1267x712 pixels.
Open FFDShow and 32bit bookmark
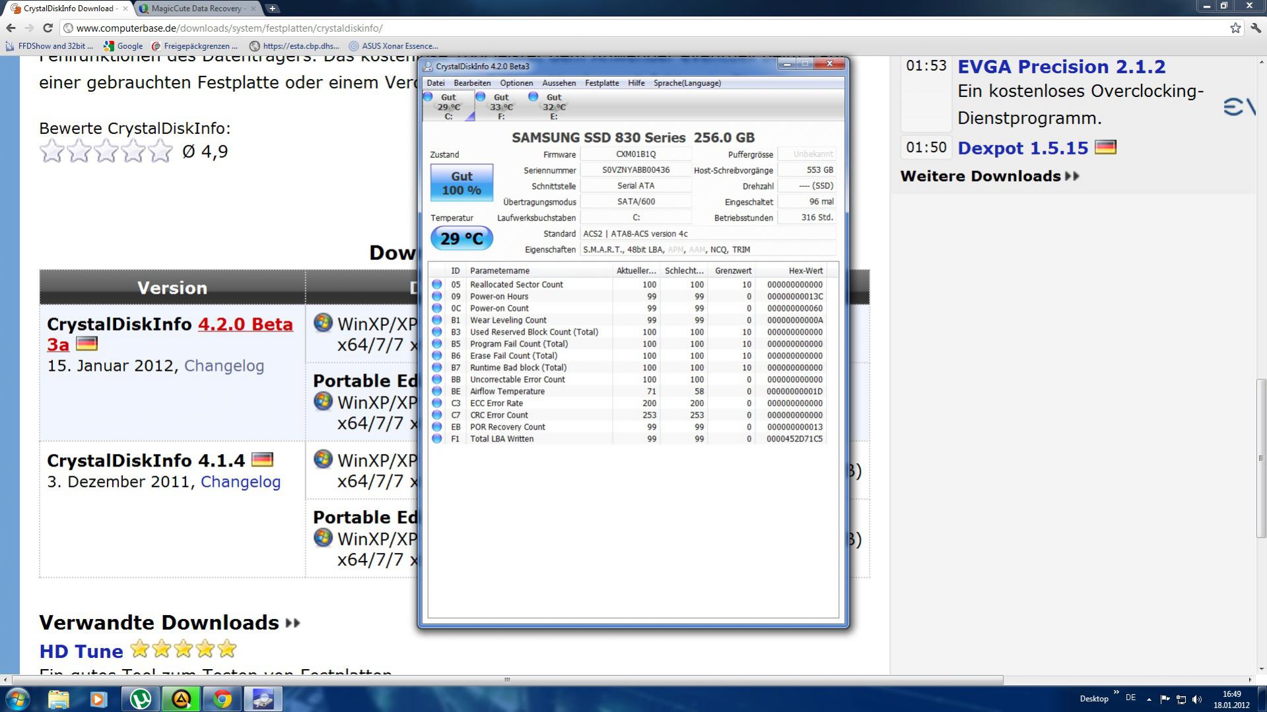pos(50,46)
